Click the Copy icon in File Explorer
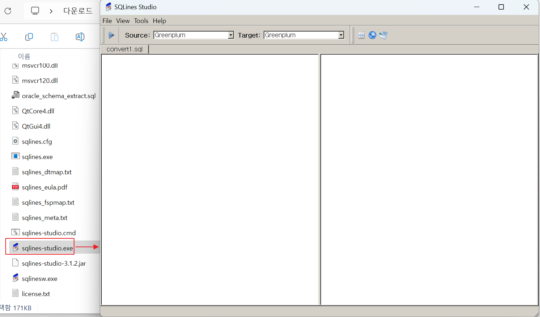This screenshot has height=317, width=540. click(29, 37)
